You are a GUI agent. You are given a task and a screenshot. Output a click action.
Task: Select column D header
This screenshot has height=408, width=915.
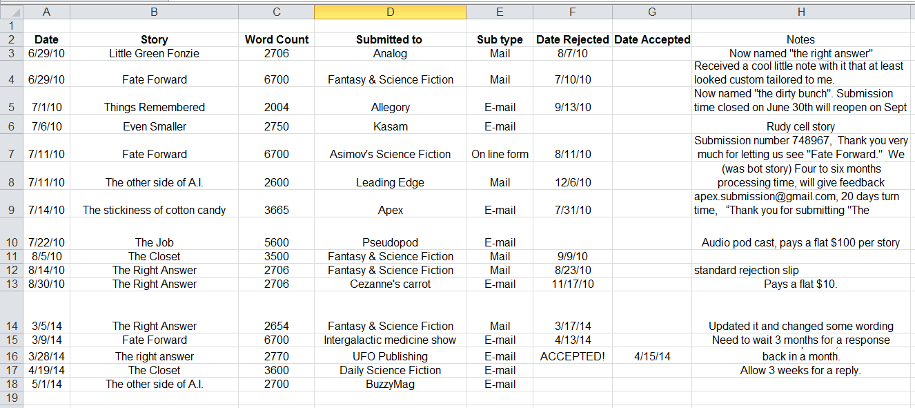389,12
